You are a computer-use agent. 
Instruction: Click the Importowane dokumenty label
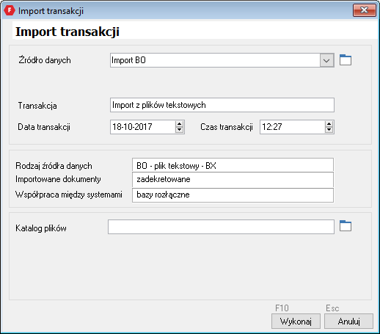(x=58, y=179)
